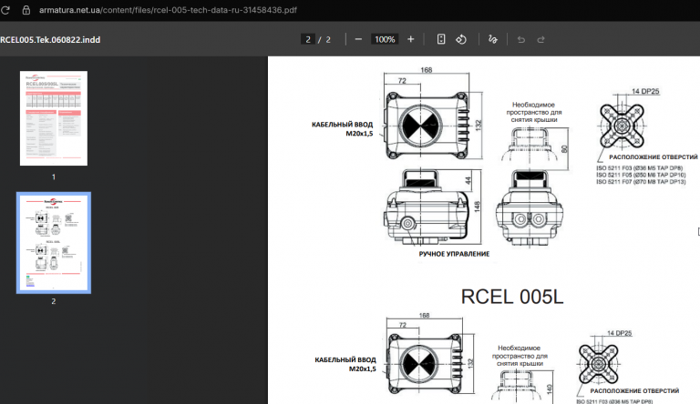This screenshot has height=404, width=700.
Task: Click the armatura.net.ua address bar URL
Action: [x=168, y=10]
